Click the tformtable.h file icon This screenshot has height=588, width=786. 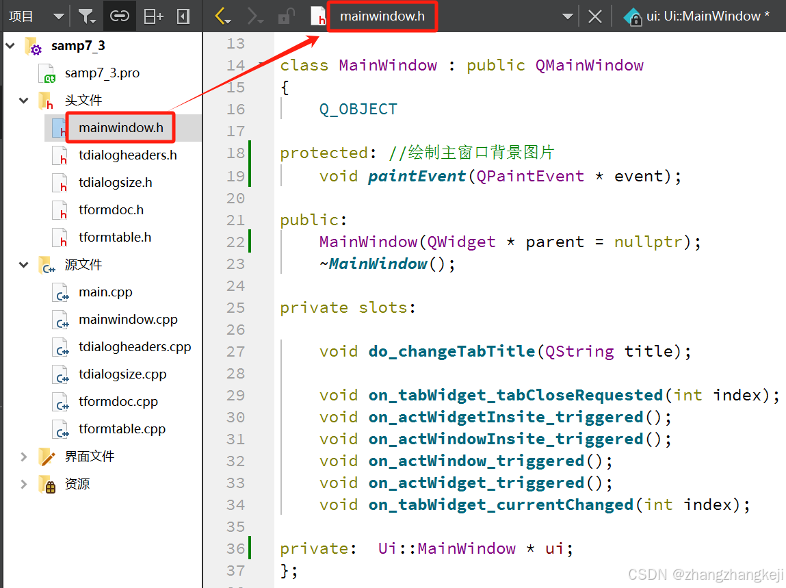tap(60, 238)
